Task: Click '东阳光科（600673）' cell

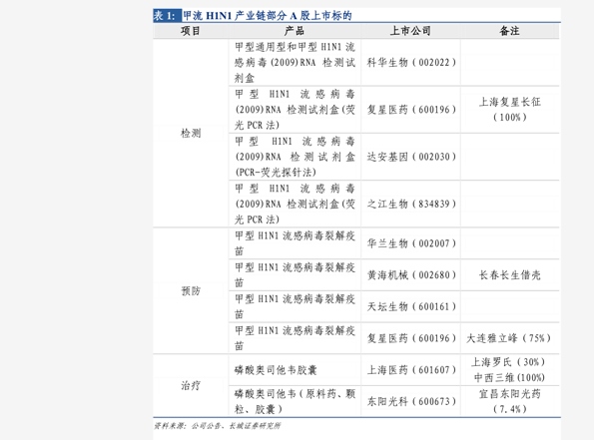Action: 411,401
